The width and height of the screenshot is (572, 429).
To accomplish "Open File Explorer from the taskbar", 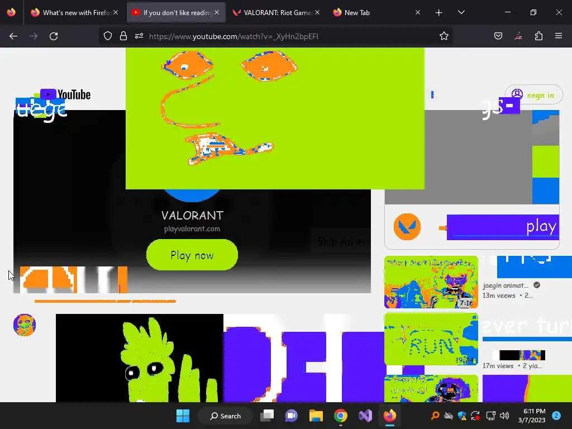I will coord(316,416).
